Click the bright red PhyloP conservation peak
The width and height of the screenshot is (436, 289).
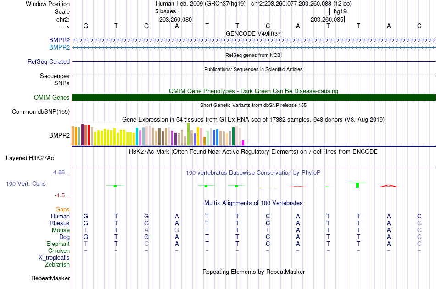(389, 186)
